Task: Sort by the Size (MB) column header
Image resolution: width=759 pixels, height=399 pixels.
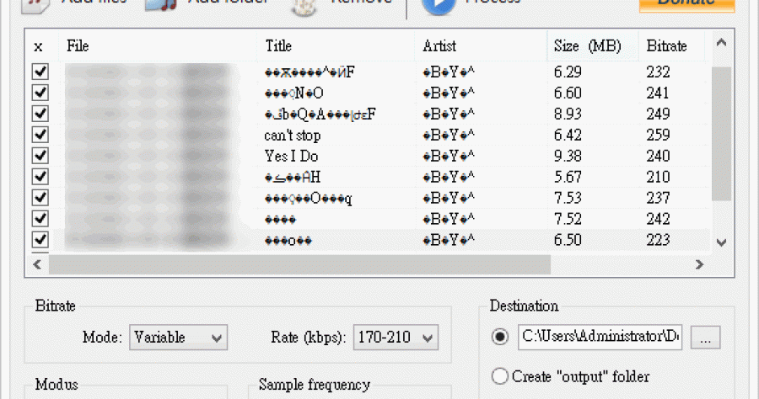Action: (x=593, y=46)
